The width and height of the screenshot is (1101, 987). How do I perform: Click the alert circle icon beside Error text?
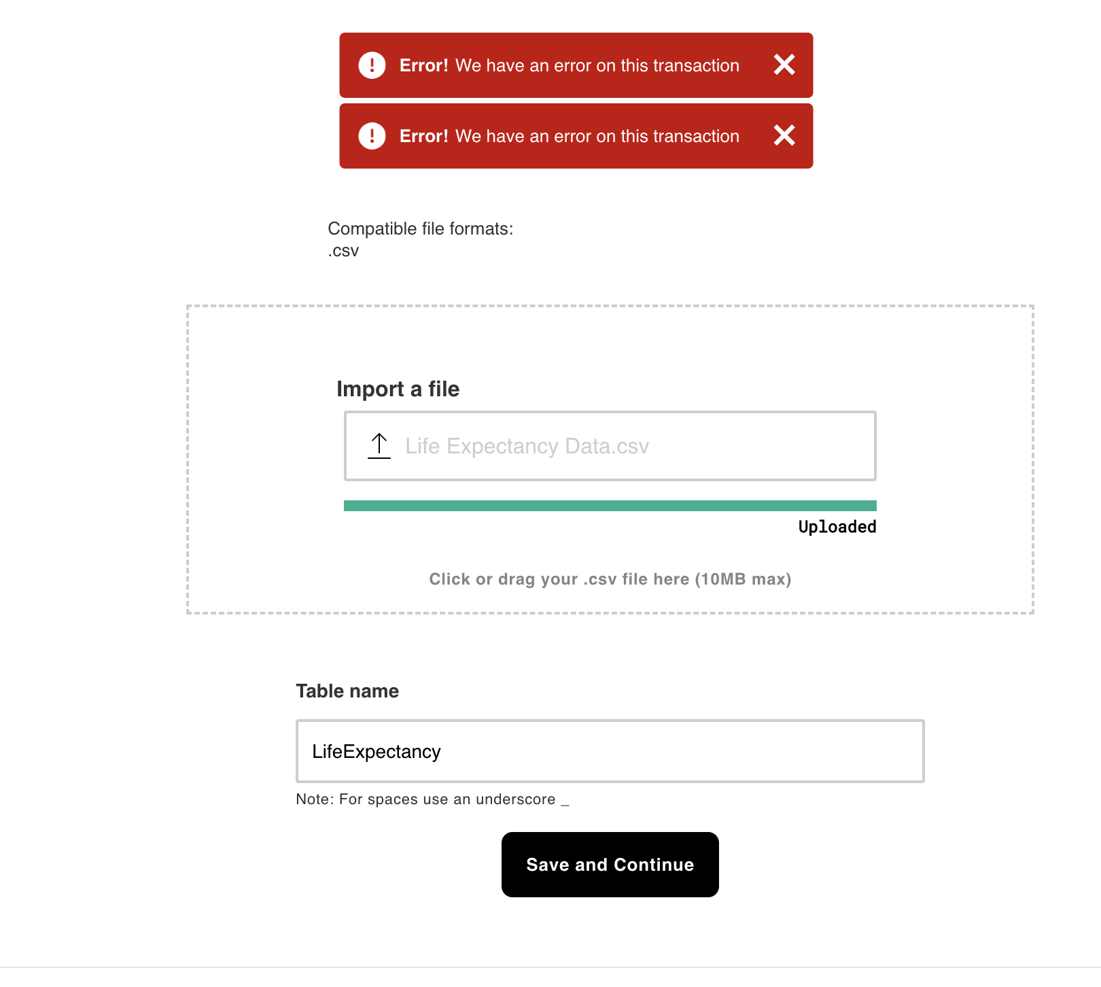click(371, 65)
